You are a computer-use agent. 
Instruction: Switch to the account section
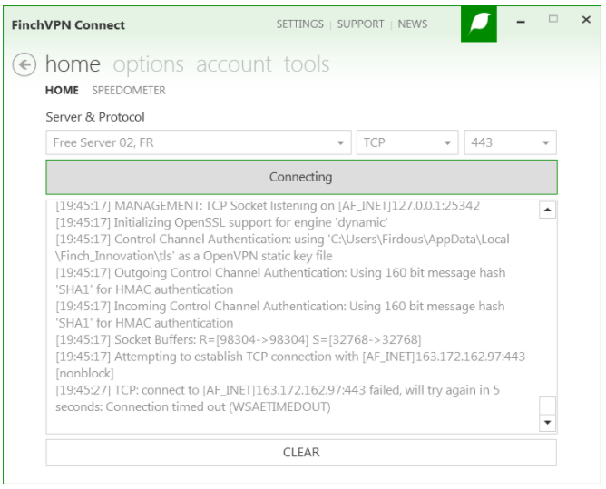coord(234,64)
